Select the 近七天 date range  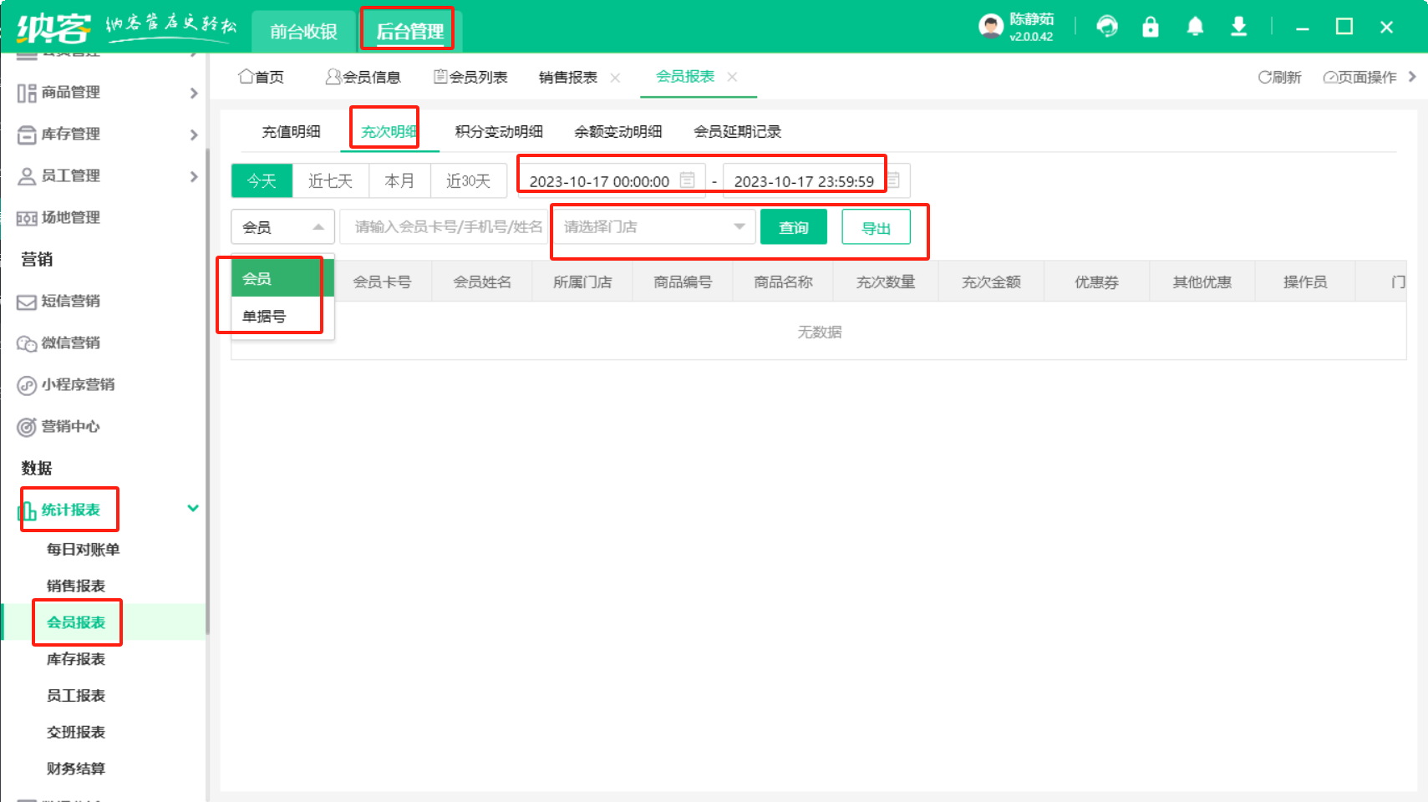330,180
